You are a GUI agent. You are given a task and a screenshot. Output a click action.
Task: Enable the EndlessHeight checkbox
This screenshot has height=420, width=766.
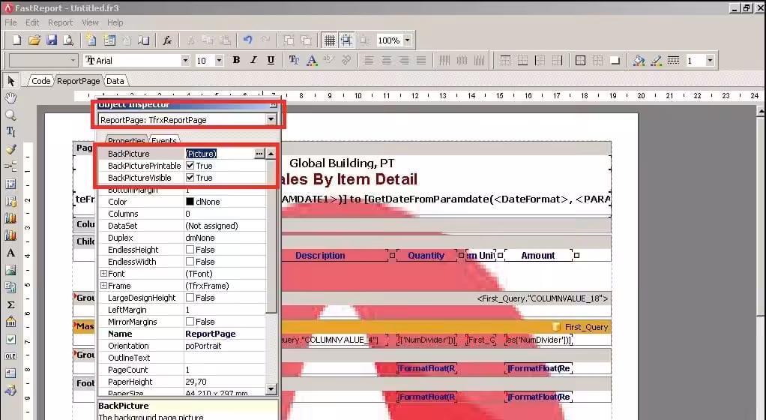(x=190, y=250)
